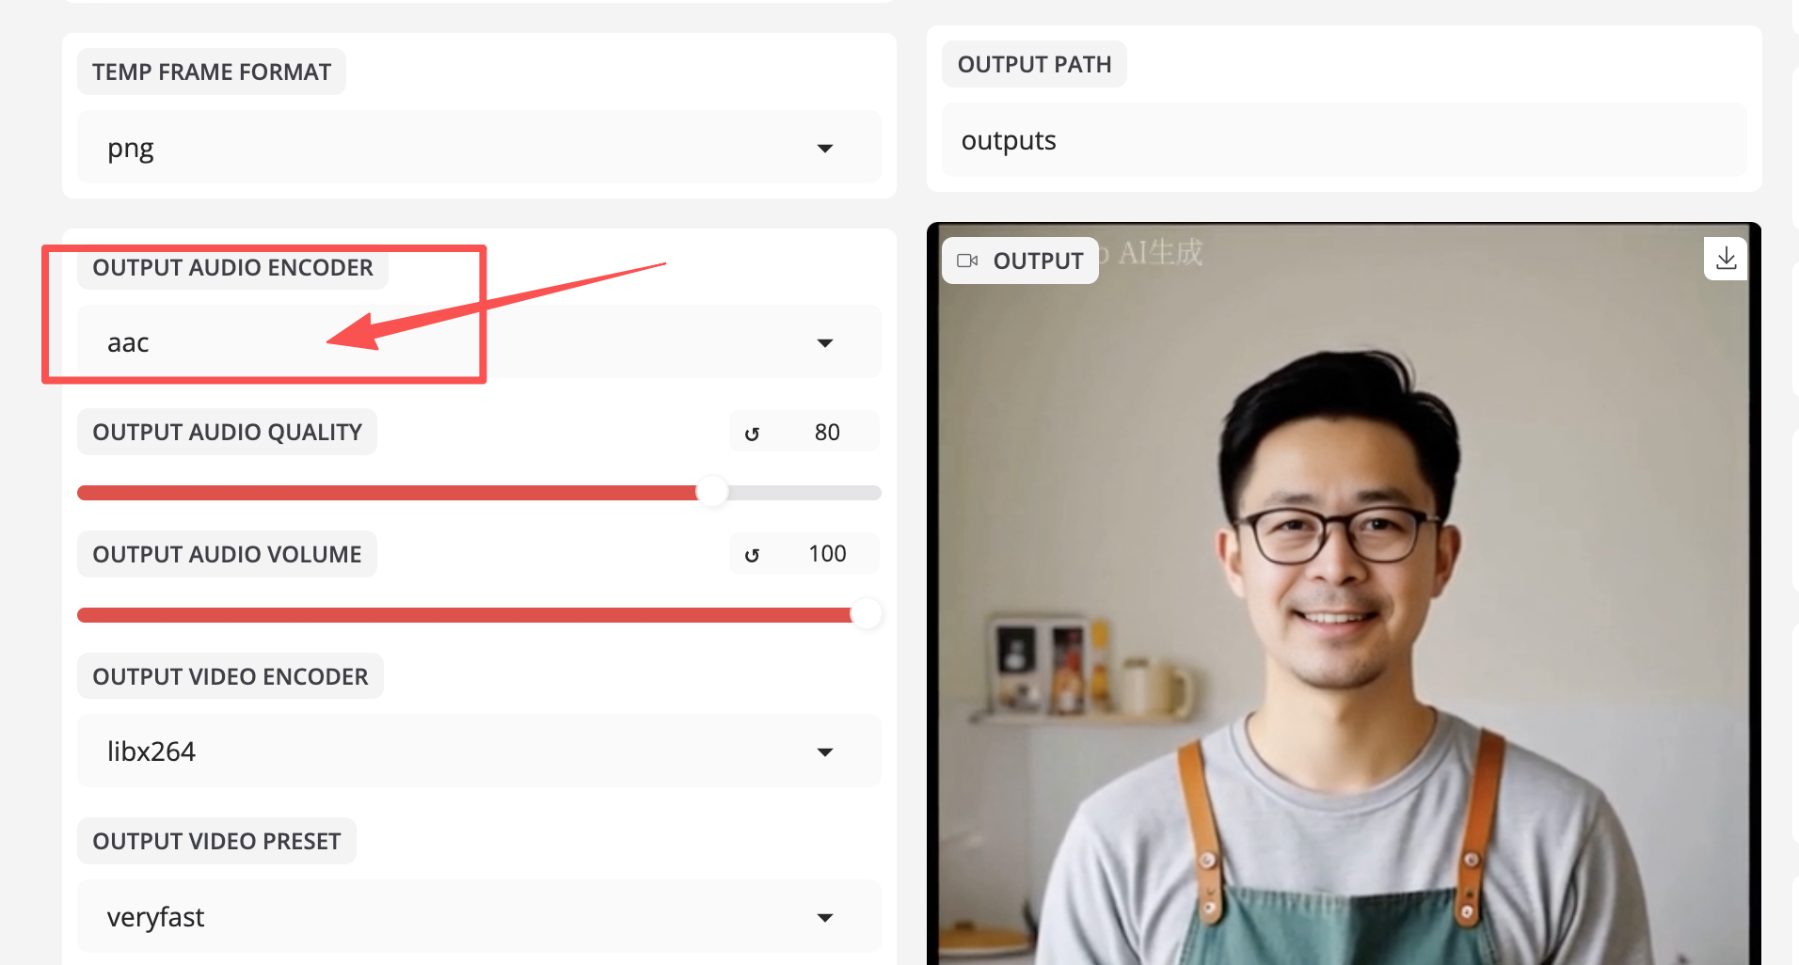Viewport: 1799px width, 965px height.
Task: Expand the output audio encoder dropdown arrow
Action: click(x=825, y=343)
